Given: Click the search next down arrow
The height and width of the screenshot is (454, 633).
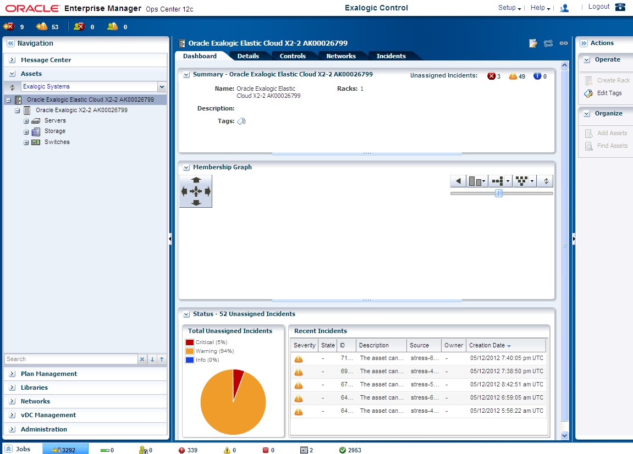Looking at the screenshot, I should tap(152, 359).
